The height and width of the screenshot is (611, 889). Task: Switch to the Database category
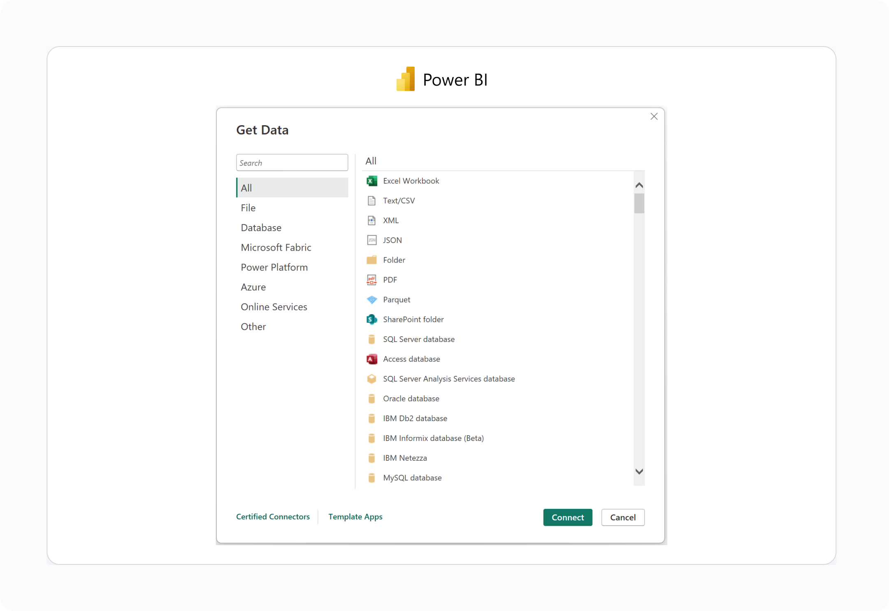coord(261,228)
